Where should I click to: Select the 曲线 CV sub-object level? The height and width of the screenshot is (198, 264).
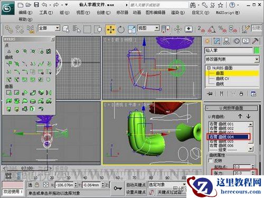coord(222,78)
